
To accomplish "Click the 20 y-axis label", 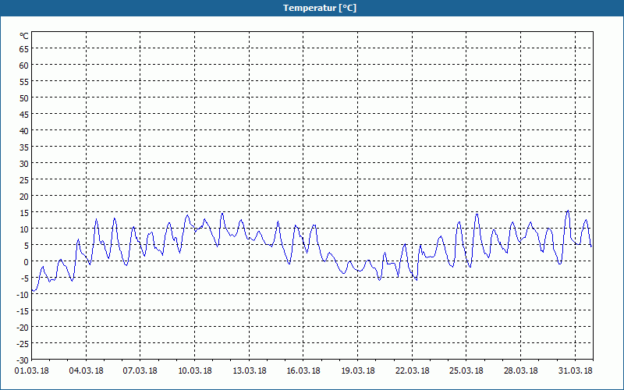I will coord(24,197).
